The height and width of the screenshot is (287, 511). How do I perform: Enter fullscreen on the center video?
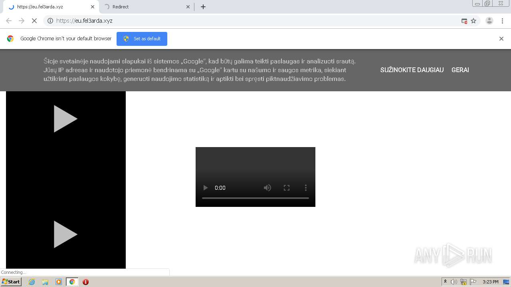(x=287, y=188)
